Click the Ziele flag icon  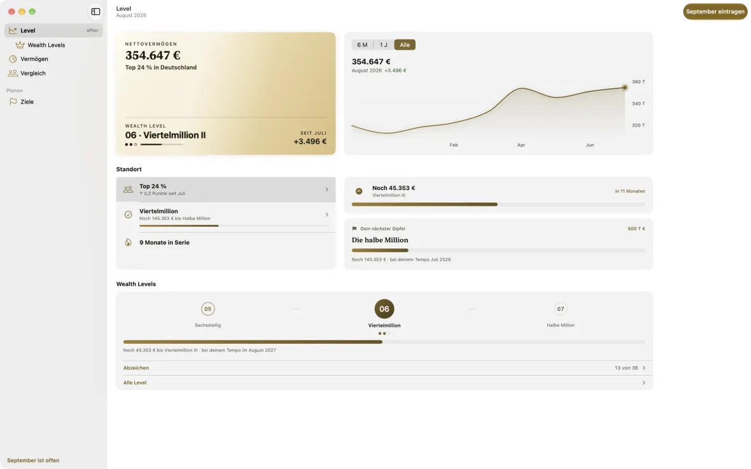pos(13,101)
